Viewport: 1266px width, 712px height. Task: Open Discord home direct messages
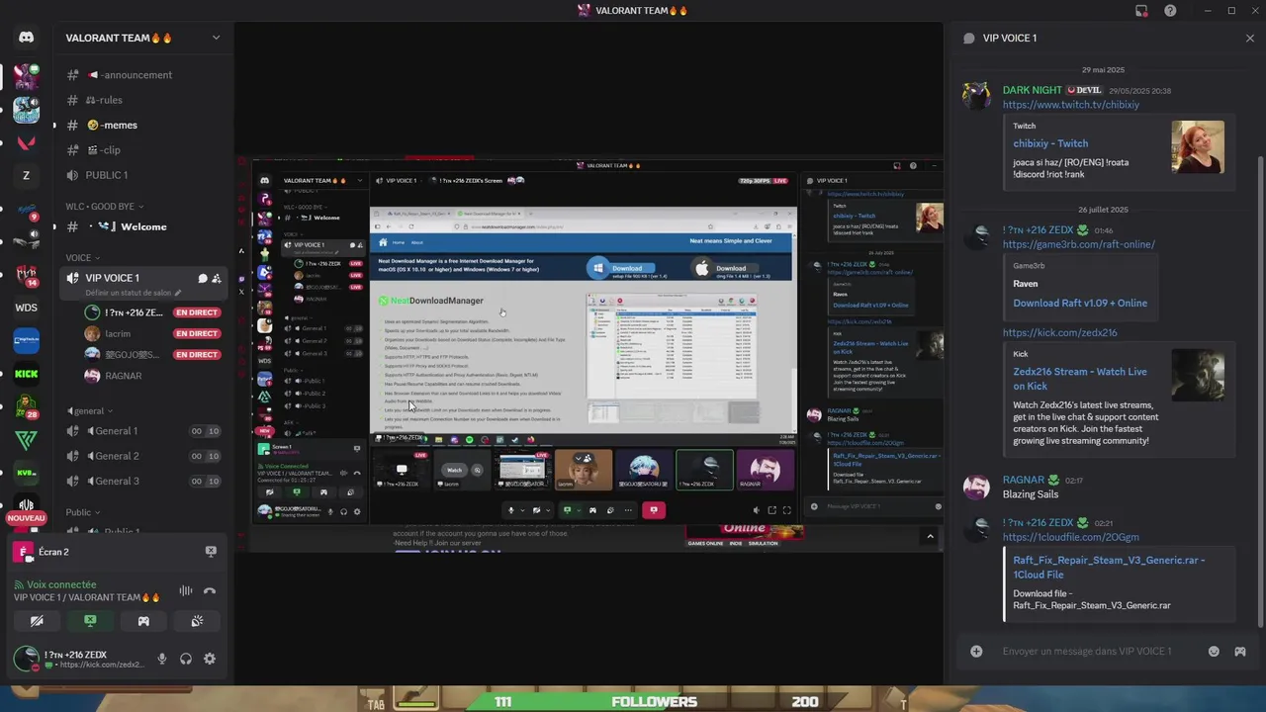tap(26, 38)
